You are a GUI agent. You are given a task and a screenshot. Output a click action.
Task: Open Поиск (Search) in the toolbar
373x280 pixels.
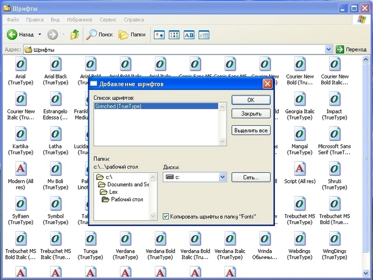pos(100,35)
